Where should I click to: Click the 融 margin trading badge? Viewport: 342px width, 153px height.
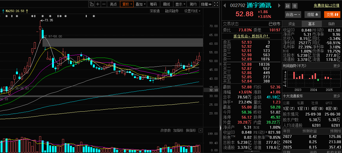(x=288, y=6)
